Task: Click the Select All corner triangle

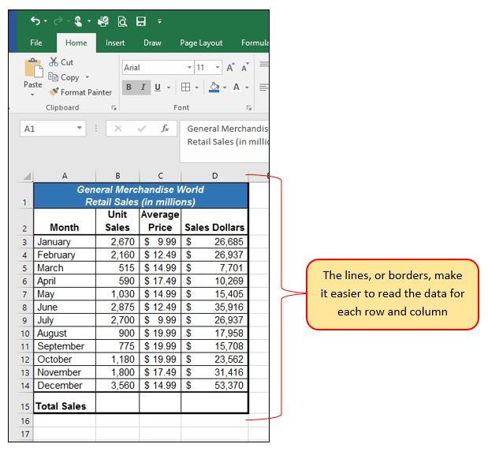Action: point(28,176)
